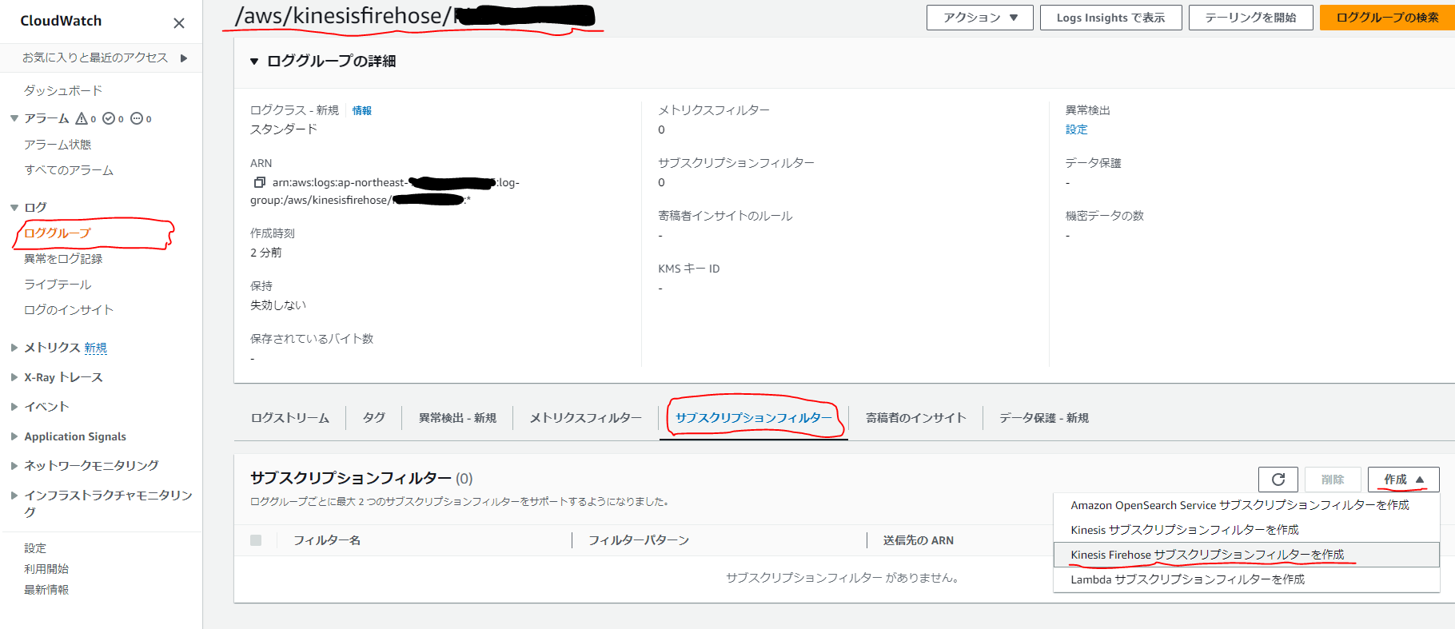Select サブスクリプションフィルター tab
The height and width of the screenshot is (629, 1455).
(753, 418)
